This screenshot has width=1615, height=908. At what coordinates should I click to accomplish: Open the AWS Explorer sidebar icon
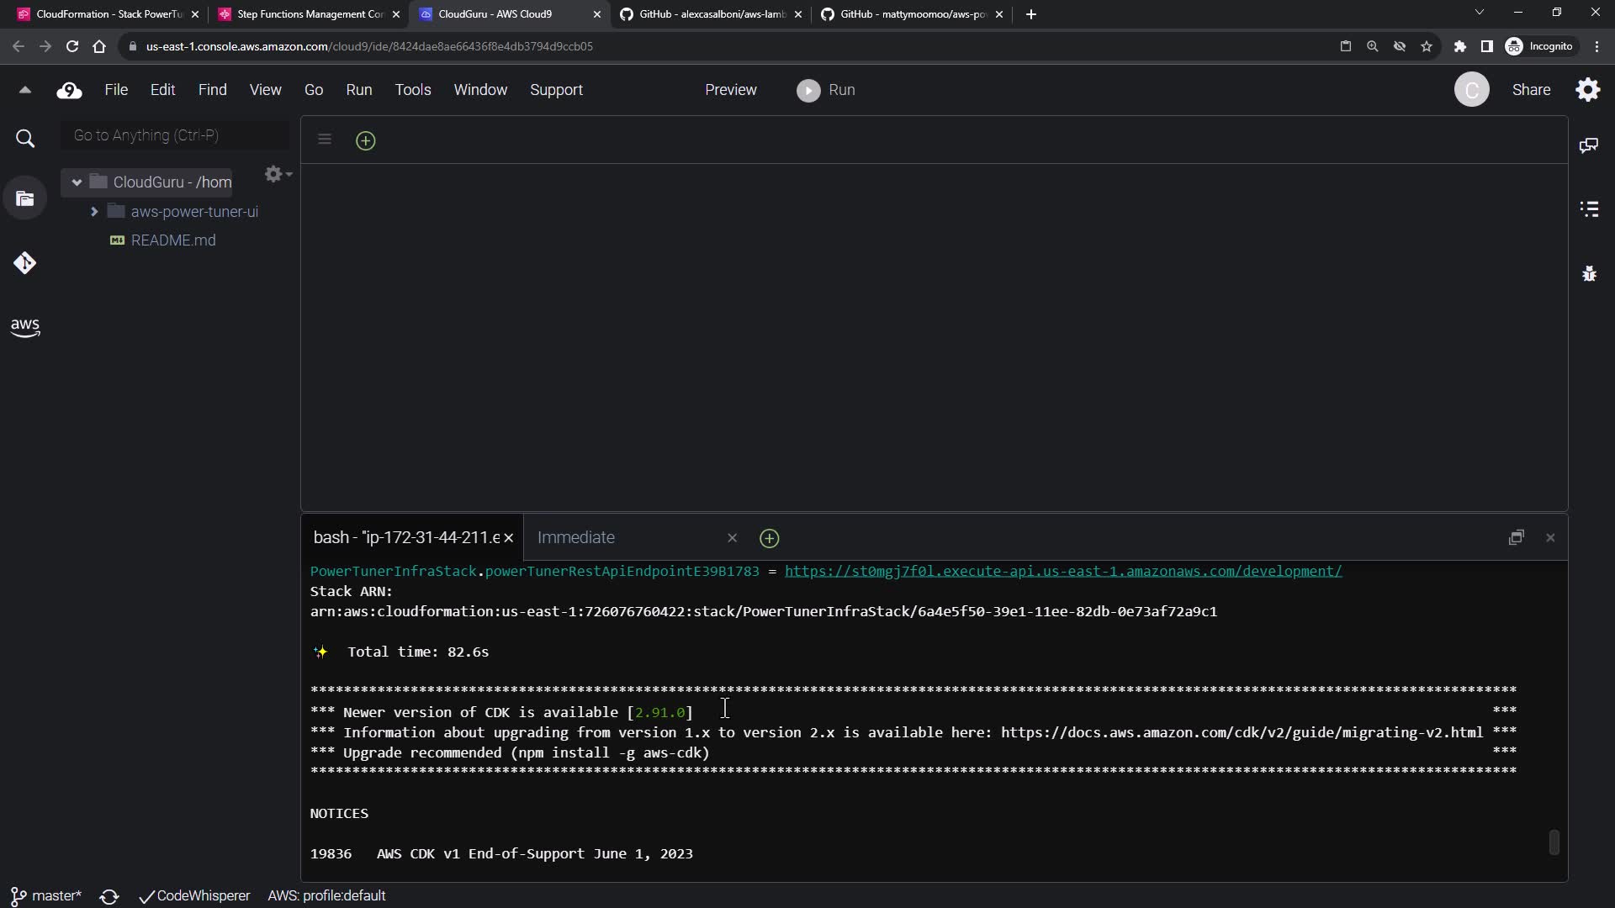pos(24,327)
